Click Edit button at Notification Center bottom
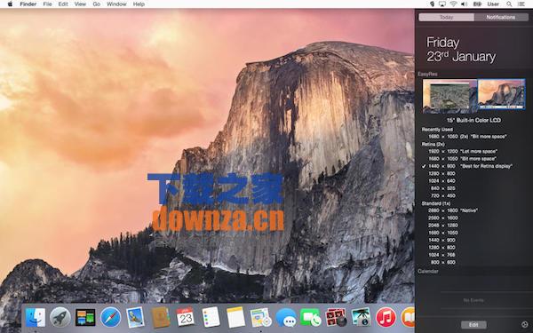533x333 pixels. tap(473, 325)
